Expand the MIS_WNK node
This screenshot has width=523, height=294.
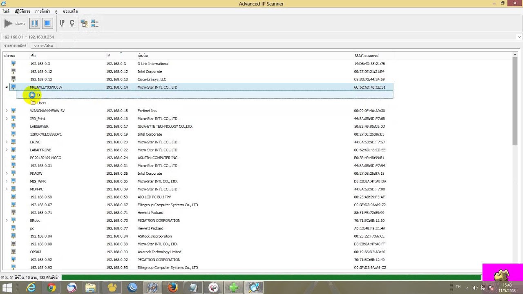7,181
